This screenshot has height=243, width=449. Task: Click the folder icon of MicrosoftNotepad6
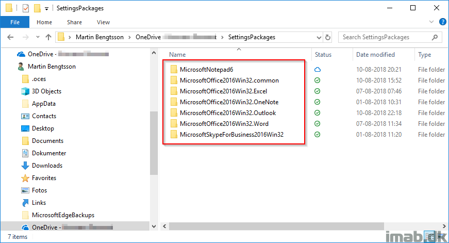click(174, 69)
